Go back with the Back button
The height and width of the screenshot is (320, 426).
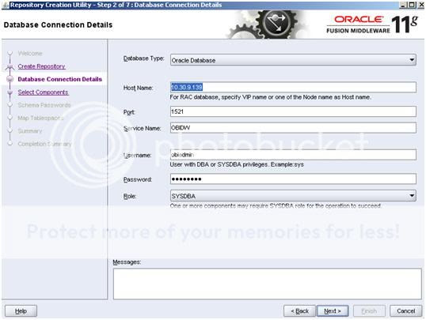click(x=299, y=311)
